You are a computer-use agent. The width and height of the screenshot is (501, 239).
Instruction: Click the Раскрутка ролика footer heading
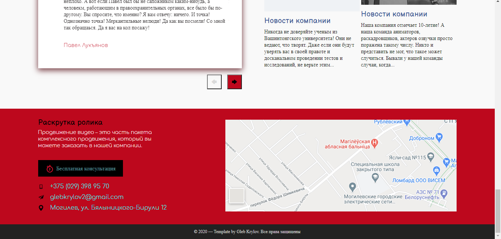(70, 123)
